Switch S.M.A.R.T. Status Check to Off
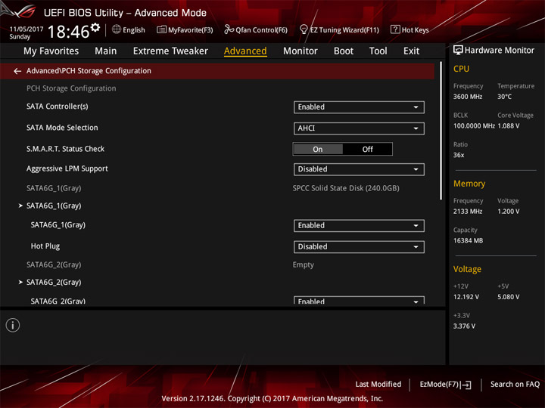Image resolution: width=545 pixels, height=408 pixels. pyautogui.click(x=367, y=149)
